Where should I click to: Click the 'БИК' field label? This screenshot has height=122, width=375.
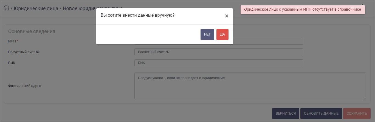click(12, 63)
